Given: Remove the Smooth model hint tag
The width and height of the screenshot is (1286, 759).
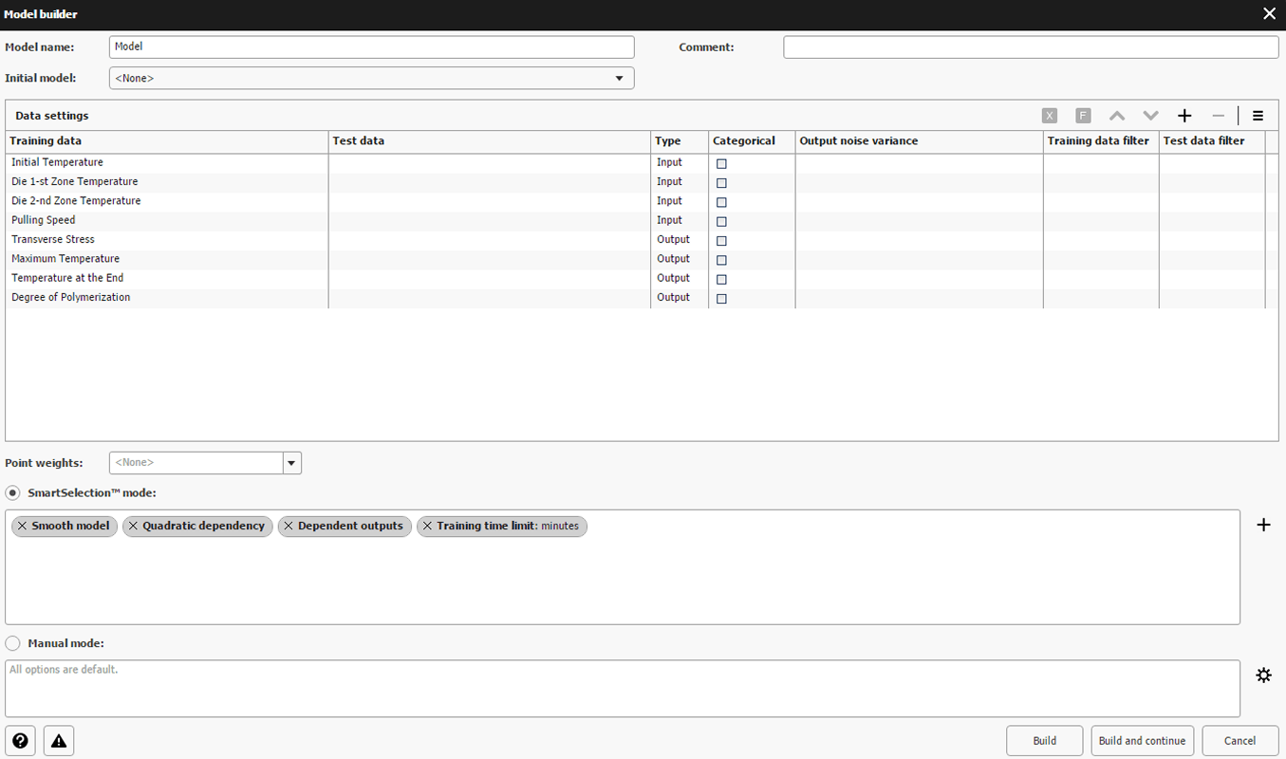Looking at the screenshot, I should click(22, 526).
